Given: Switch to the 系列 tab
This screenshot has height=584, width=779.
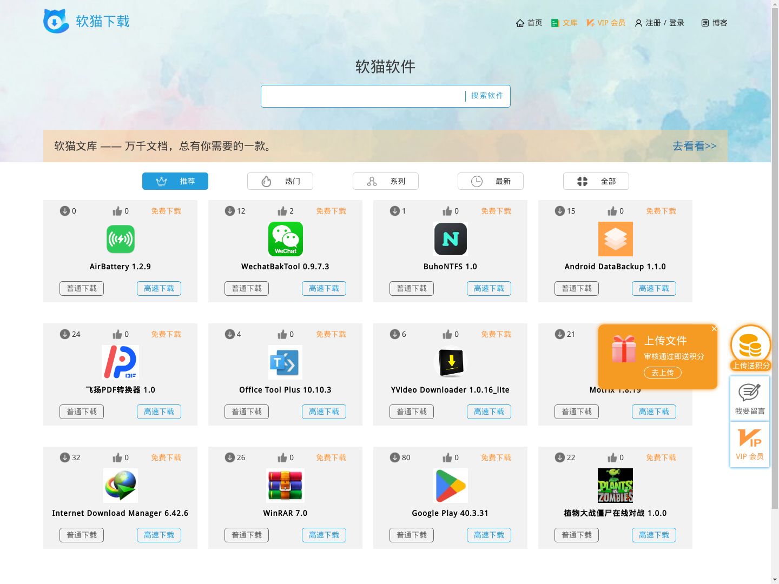Looking at the screenshot, I should coord(386,181).
